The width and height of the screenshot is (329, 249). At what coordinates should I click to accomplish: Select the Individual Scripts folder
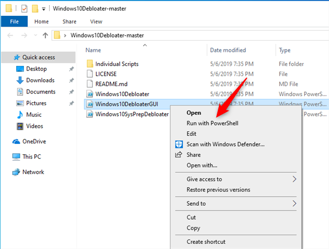(x=117, y=64)
